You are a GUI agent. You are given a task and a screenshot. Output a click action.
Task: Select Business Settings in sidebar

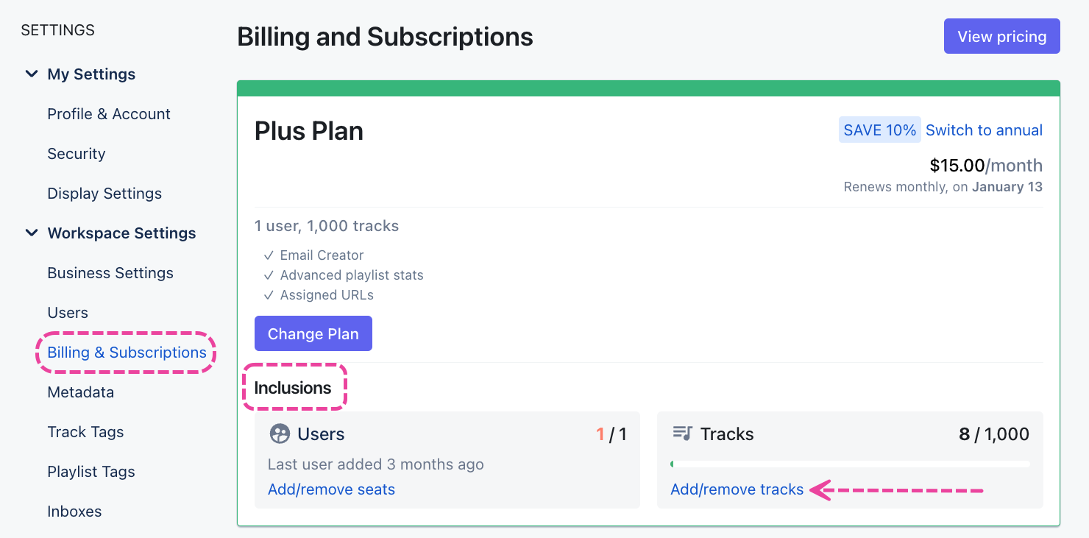110,273
